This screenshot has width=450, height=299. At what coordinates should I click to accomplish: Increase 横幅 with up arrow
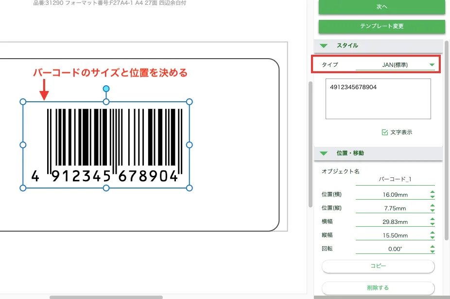coord(433,220)
